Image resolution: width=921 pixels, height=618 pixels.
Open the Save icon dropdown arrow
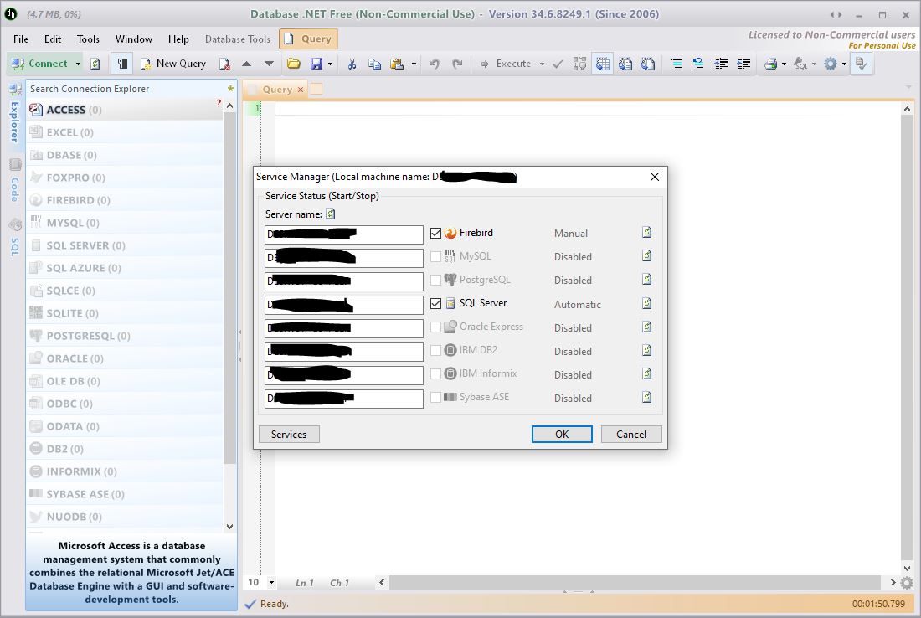[330, 64]
